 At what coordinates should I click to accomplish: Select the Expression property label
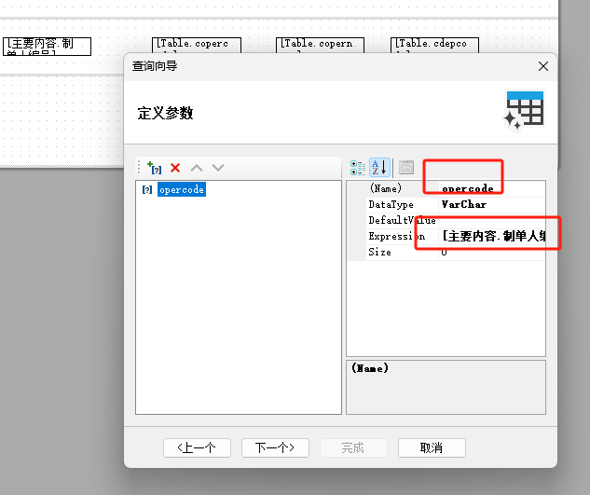point(396,236)
